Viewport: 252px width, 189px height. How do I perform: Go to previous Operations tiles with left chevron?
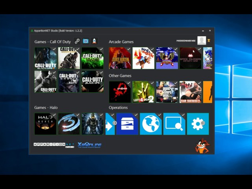[x=115, y=123]
